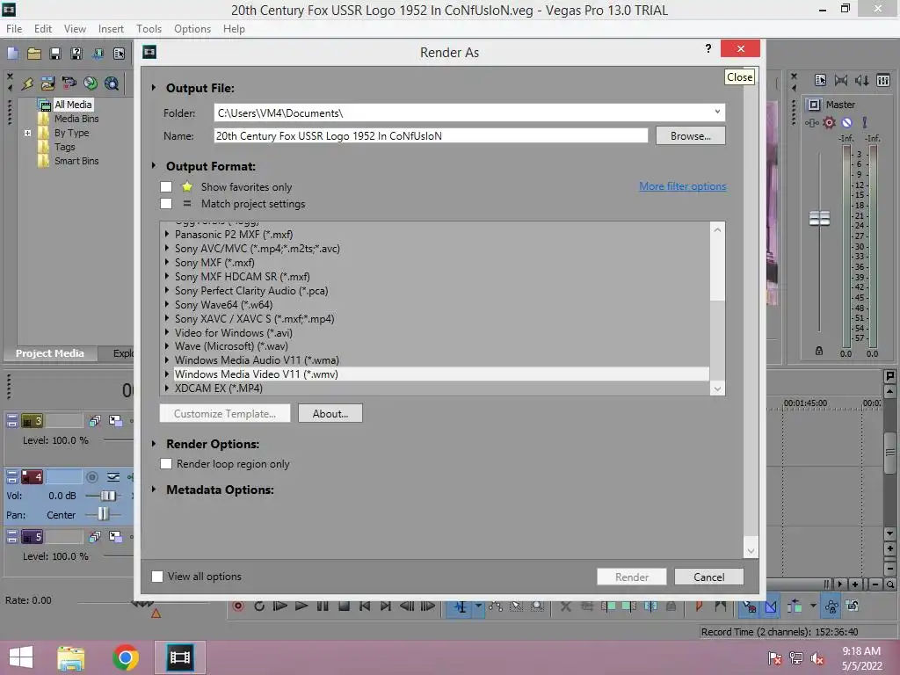
Task: Toggle Auto Ripple in bottom toolbar
Action: [x=795, y=606]
